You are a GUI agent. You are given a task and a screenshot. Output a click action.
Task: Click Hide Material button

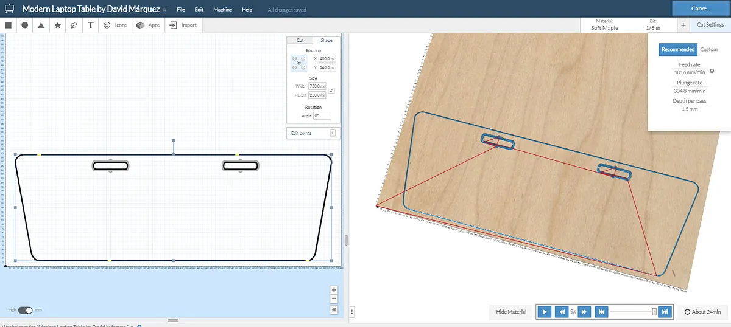[510, 312]
